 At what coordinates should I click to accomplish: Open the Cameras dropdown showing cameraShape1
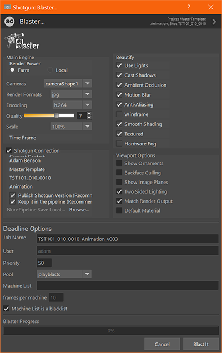tap(68, 83)
